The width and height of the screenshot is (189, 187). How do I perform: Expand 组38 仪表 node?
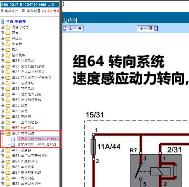pyautogui.click(x=2, y=105)
